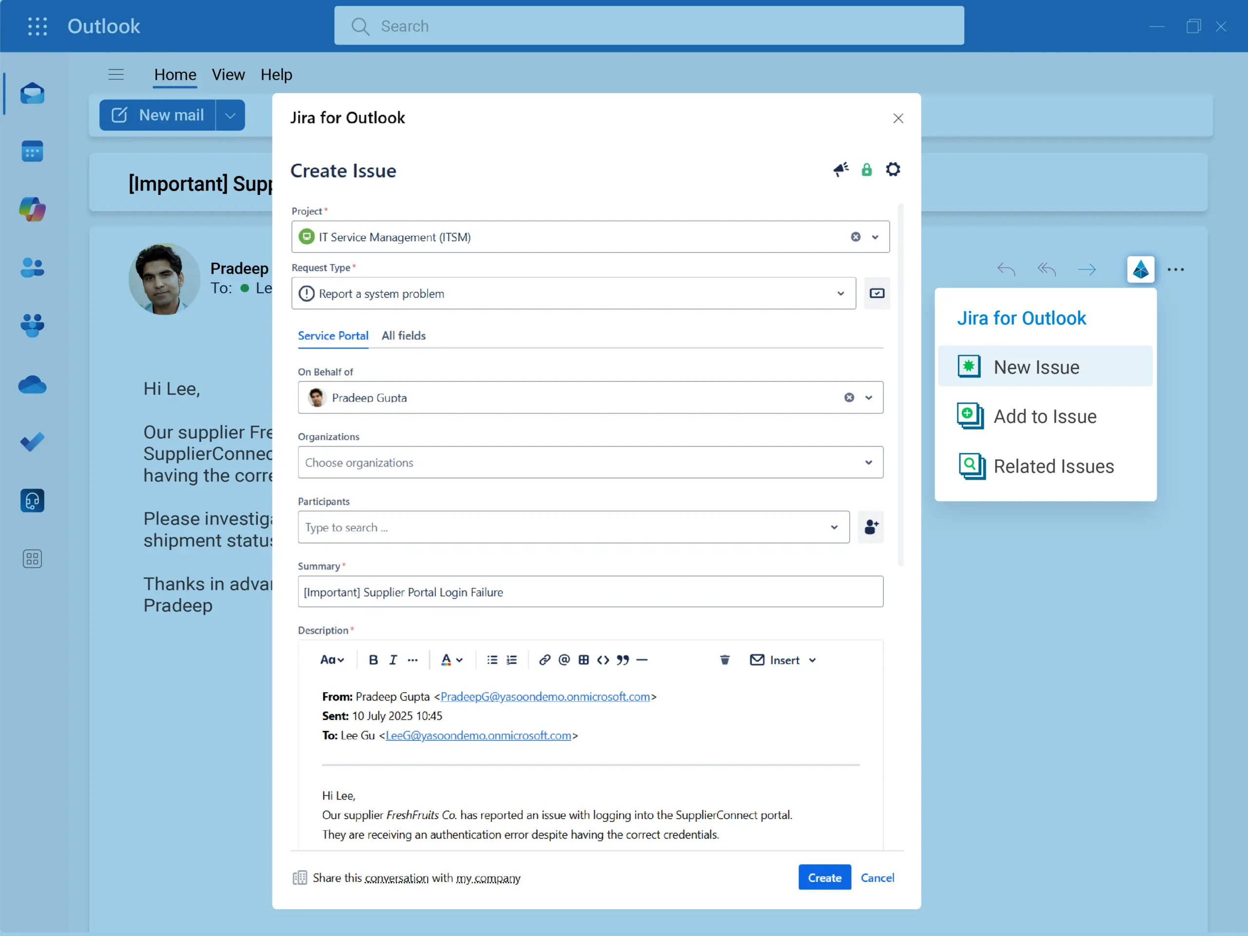
Task: Click the New mail button
Action: (157, 115)
